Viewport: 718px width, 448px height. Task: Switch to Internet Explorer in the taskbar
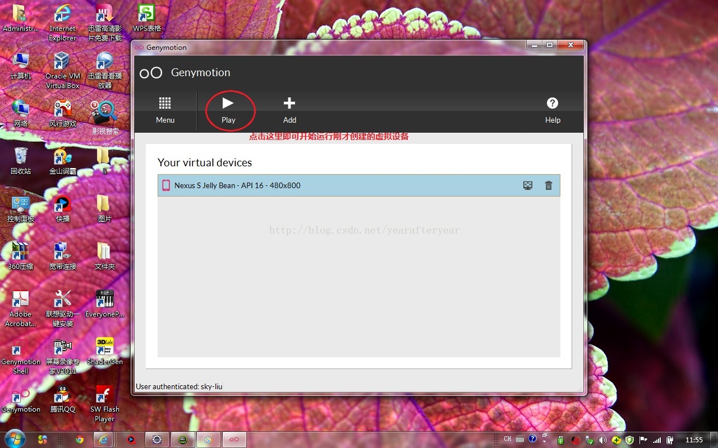(103, 440)
